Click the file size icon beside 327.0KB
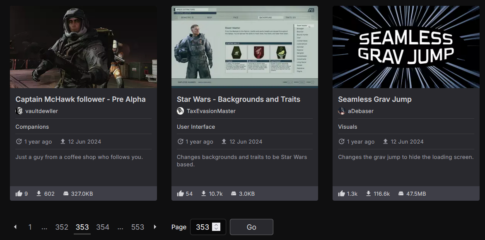Screen dimensions: 485x240 [x=65, y=194]
